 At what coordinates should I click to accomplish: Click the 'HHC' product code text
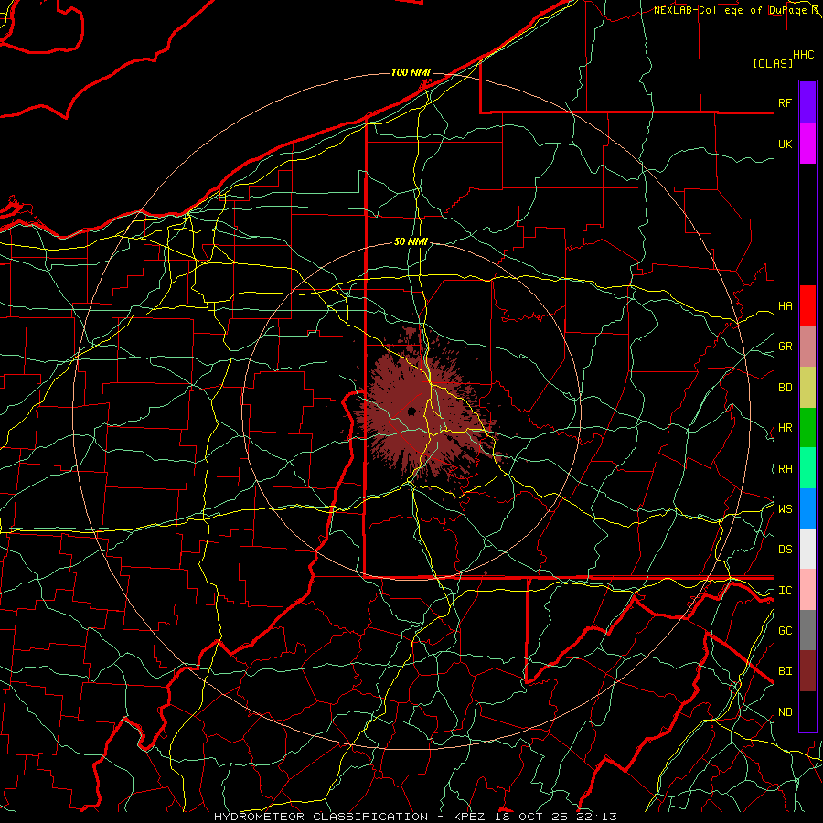click(803, 55)
